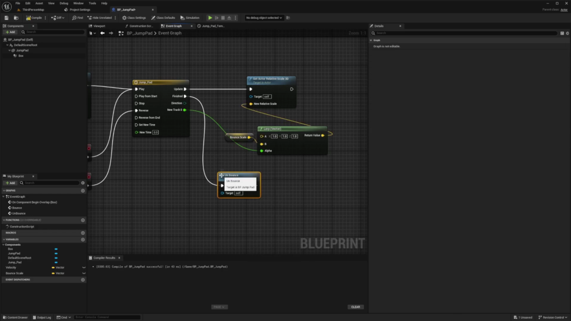Click Add button in My Blueprint

point(10,183)
